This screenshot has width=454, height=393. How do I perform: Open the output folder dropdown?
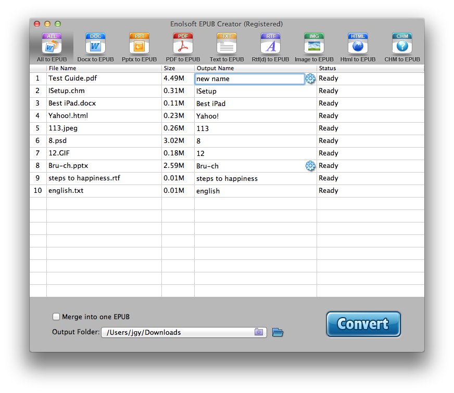pyautogui.click(x=259, y=332)
